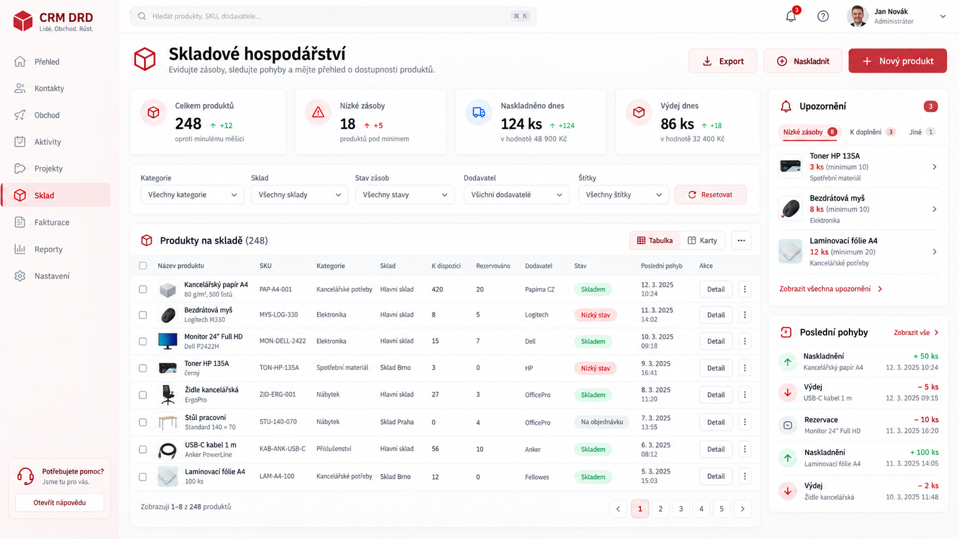
Task: Focus the product search field
Action: (333, 16)
